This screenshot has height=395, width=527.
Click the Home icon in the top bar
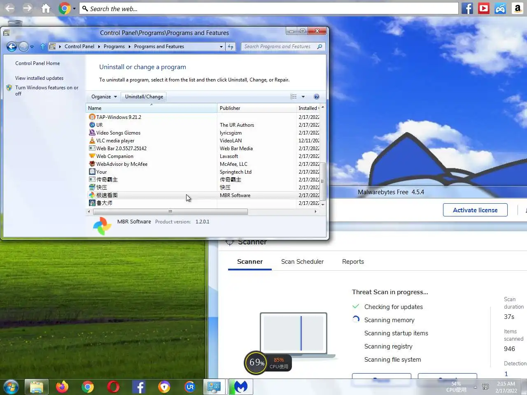(x=46, y=8)
